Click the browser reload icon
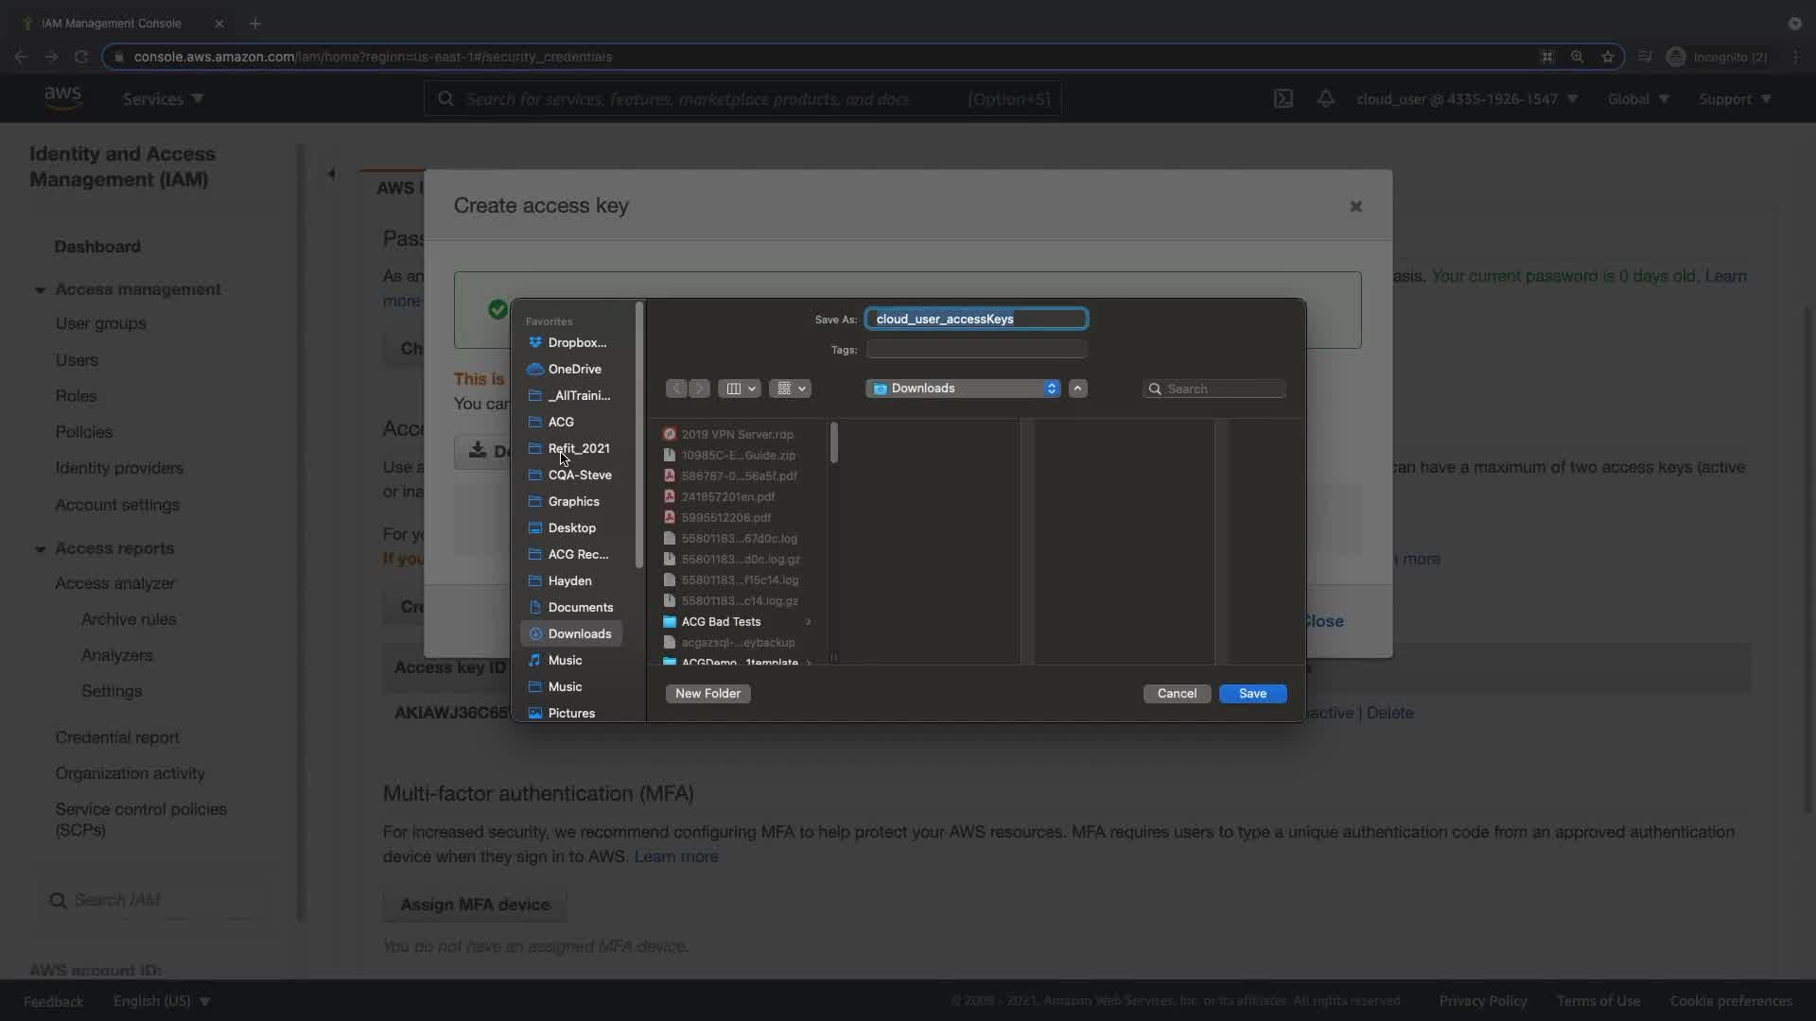1816x1021 pixels. tap(81, 57)
